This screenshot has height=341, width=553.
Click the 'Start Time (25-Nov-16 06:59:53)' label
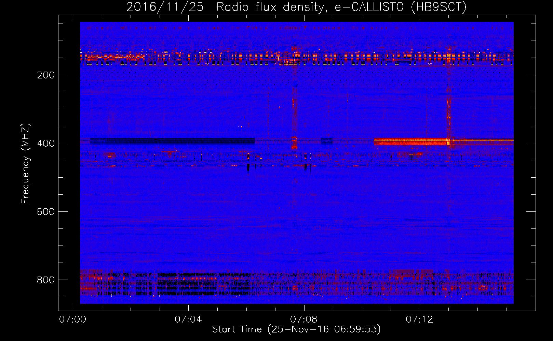(x=296, y=329)
